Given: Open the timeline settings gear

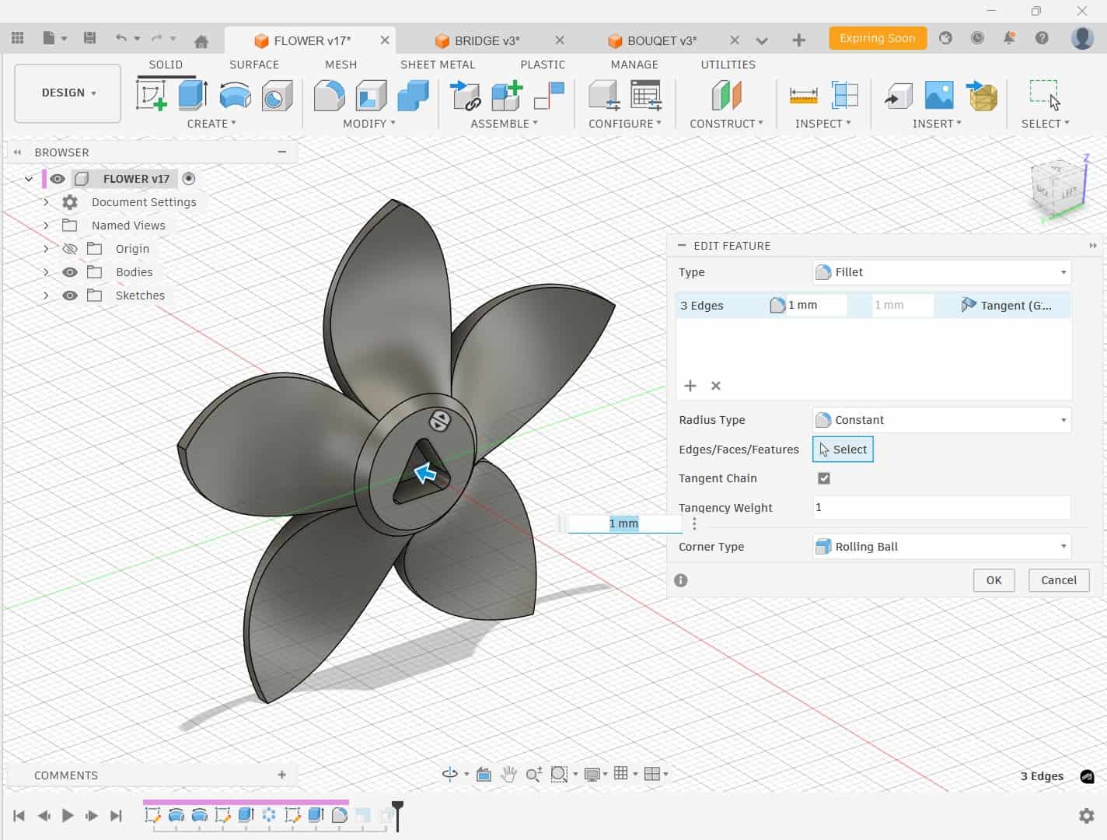Looking at the screenshot, I should point(1087,816).
